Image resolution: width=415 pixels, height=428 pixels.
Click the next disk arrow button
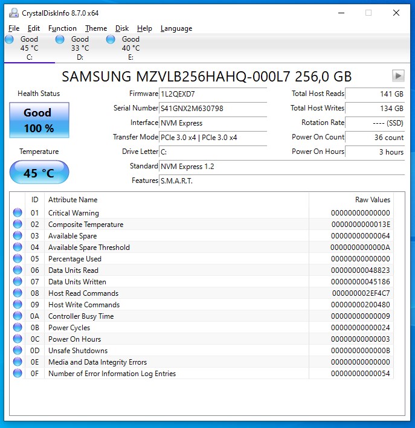click(398, 75)
